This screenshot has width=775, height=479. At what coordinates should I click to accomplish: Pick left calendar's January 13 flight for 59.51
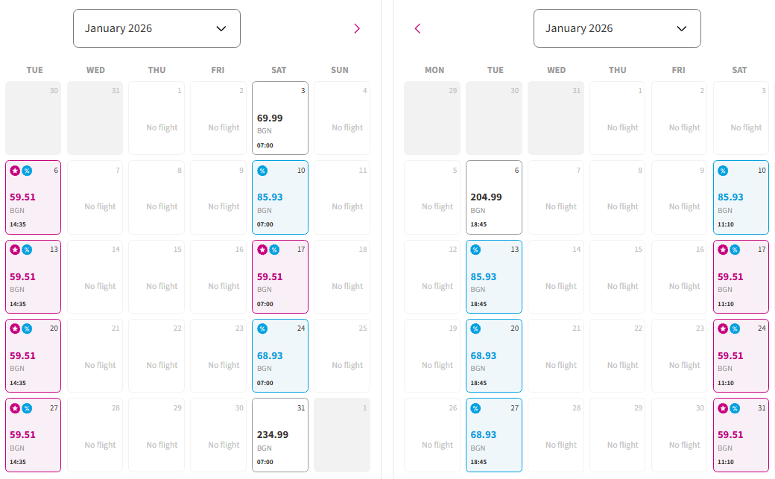33,276
